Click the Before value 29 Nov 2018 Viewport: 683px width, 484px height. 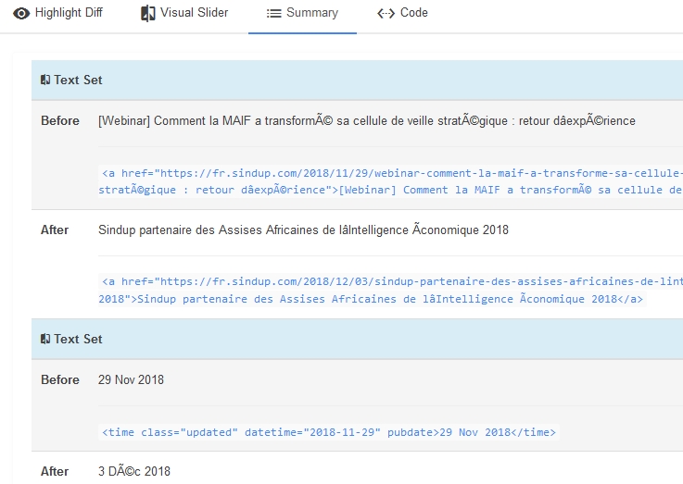coord(131,379)
